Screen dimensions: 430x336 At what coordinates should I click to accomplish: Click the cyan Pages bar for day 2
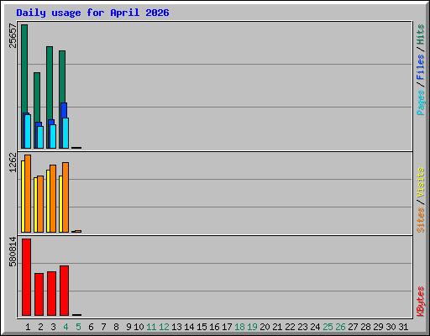click(x=40, y=137)
